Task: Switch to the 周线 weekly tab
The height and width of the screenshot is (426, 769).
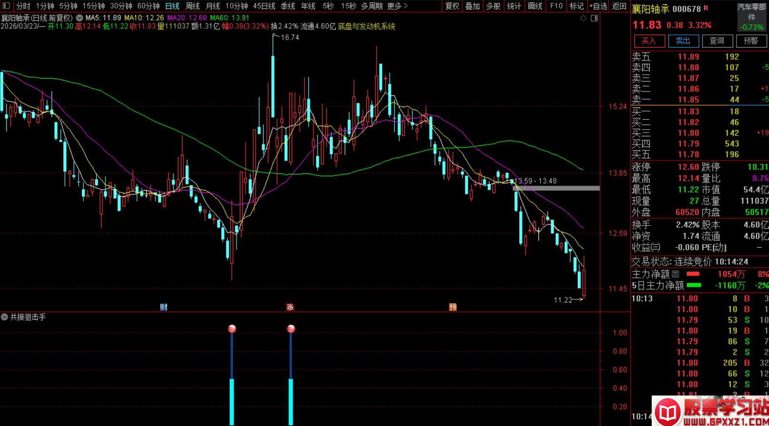Action: point(193,6)
